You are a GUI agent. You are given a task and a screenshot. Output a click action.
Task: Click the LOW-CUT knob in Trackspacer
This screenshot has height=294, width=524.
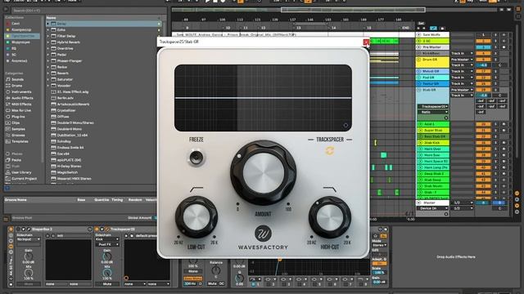[196, 217]
